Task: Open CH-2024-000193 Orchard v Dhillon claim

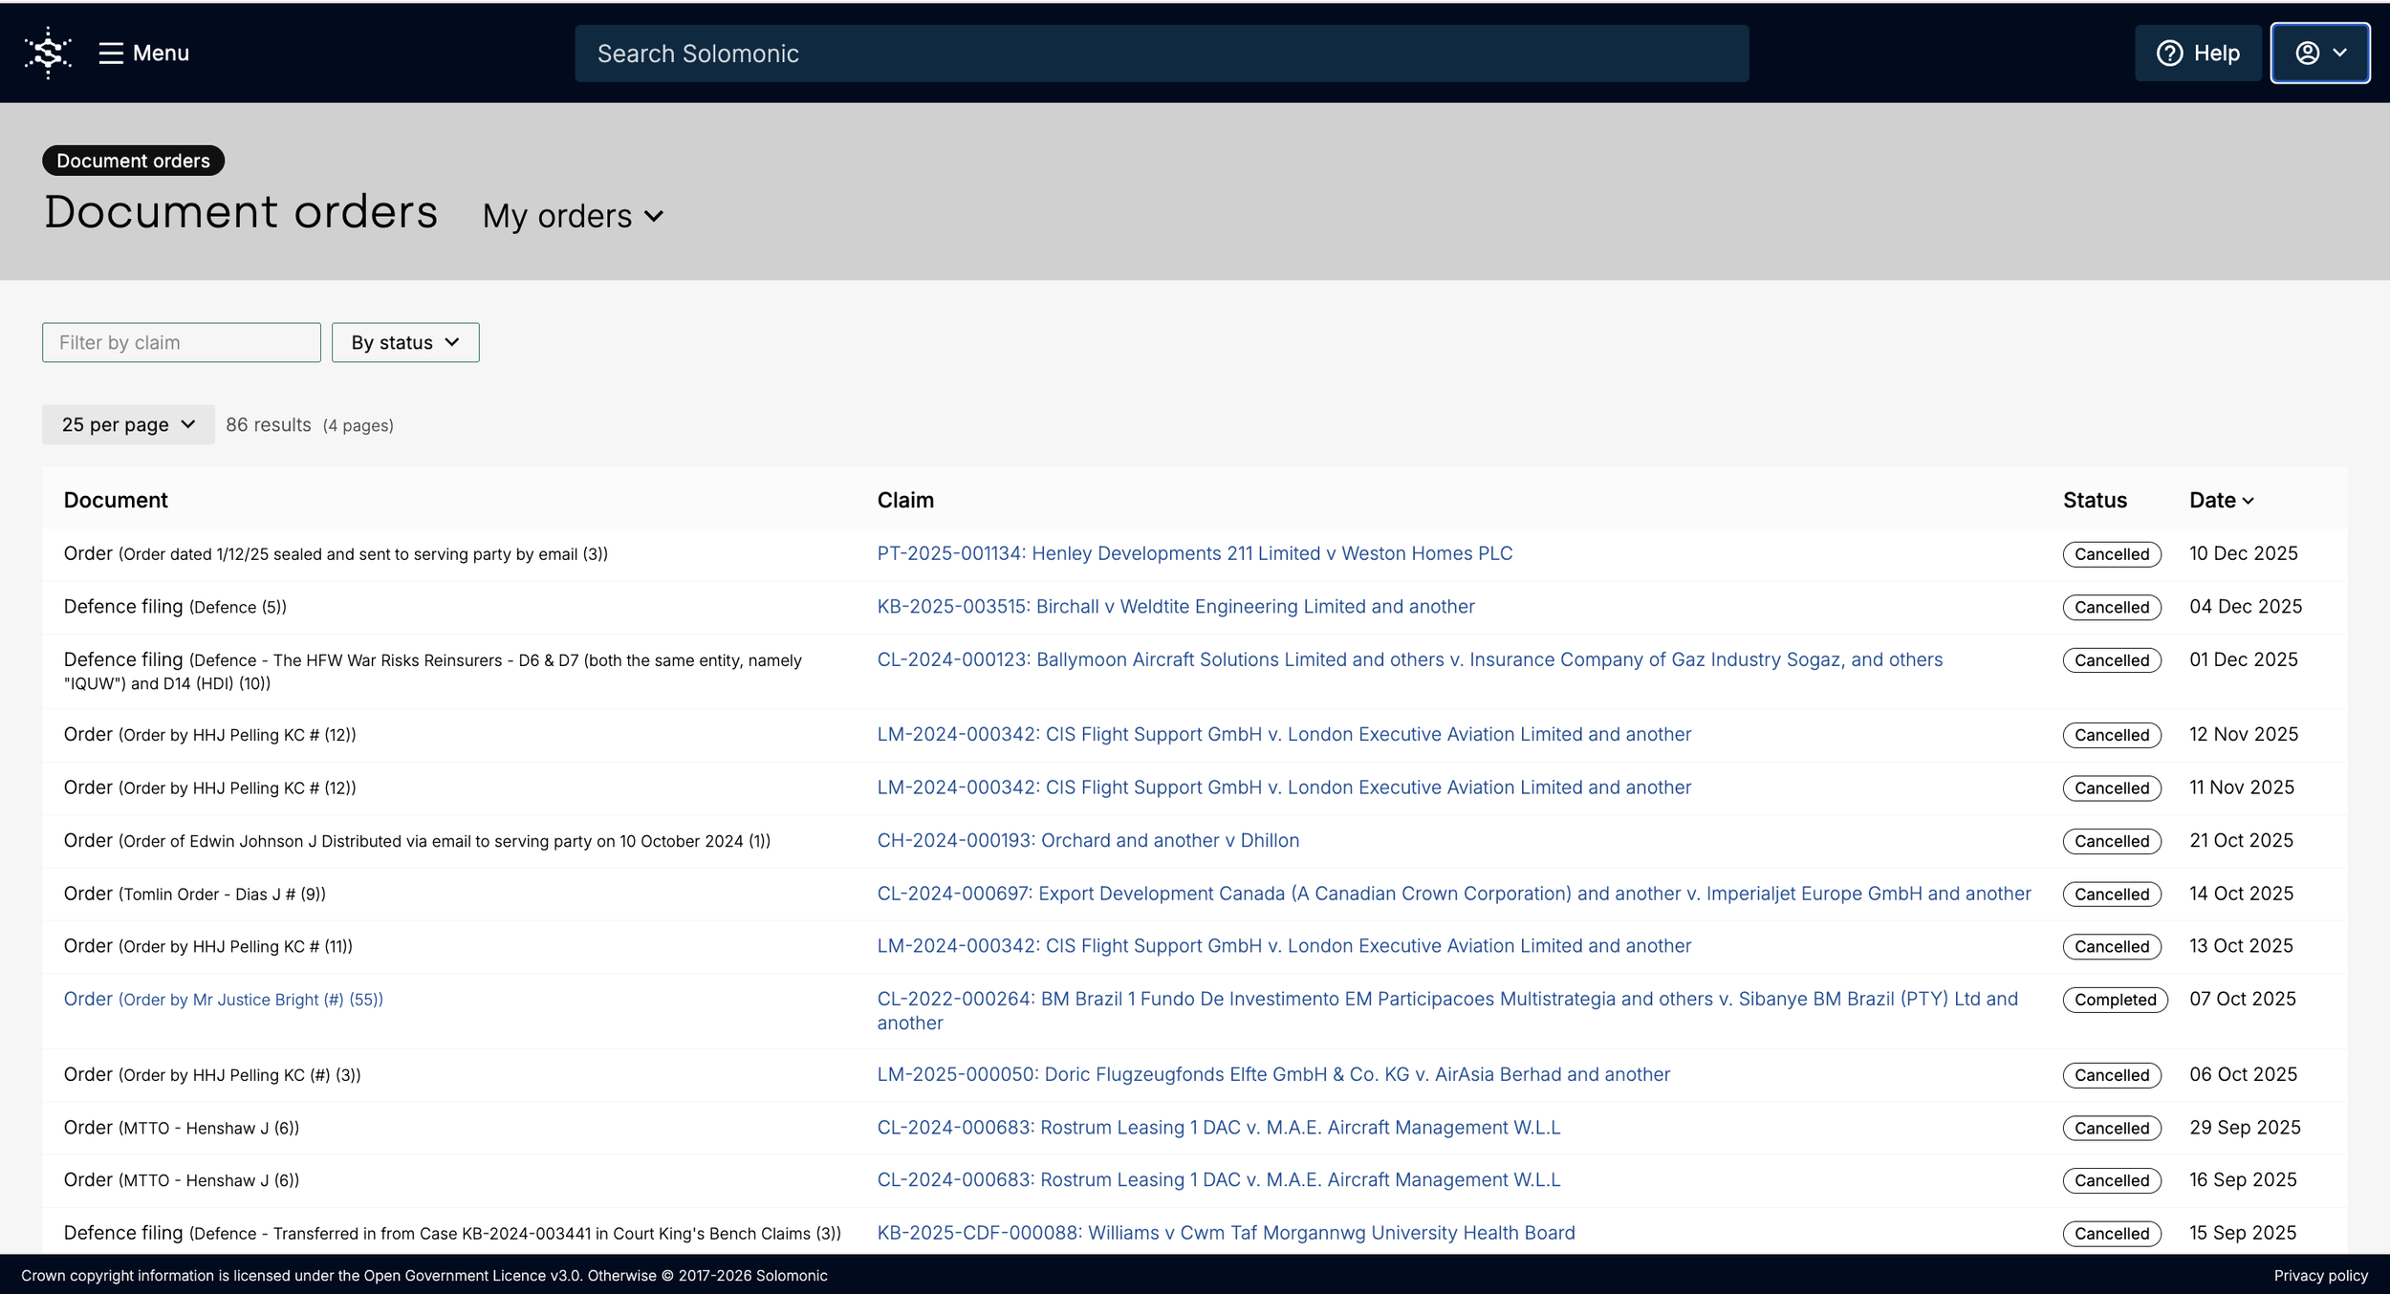Action: [x=1087, y=840]
